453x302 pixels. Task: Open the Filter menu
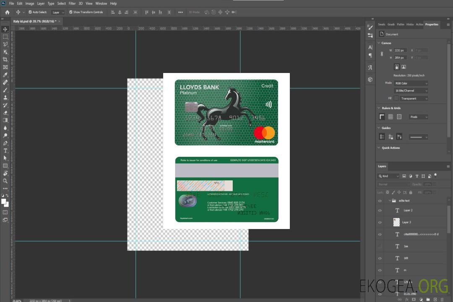click(x=72, y=3)
